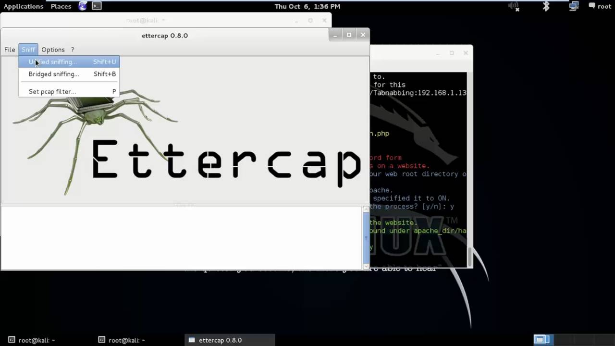Open the File menu in ettercap
The image size is (615, 346).
tap(10, 49)
